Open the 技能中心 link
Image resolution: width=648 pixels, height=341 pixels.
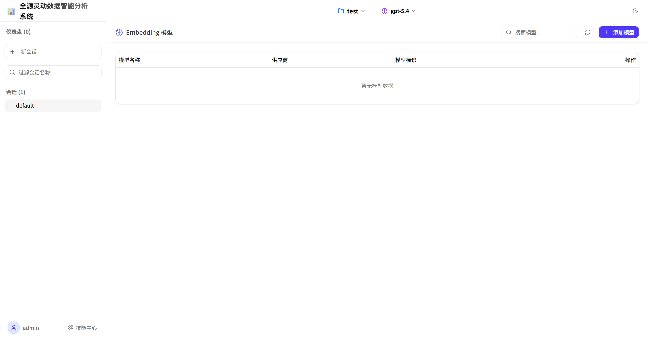pos(82,328)
